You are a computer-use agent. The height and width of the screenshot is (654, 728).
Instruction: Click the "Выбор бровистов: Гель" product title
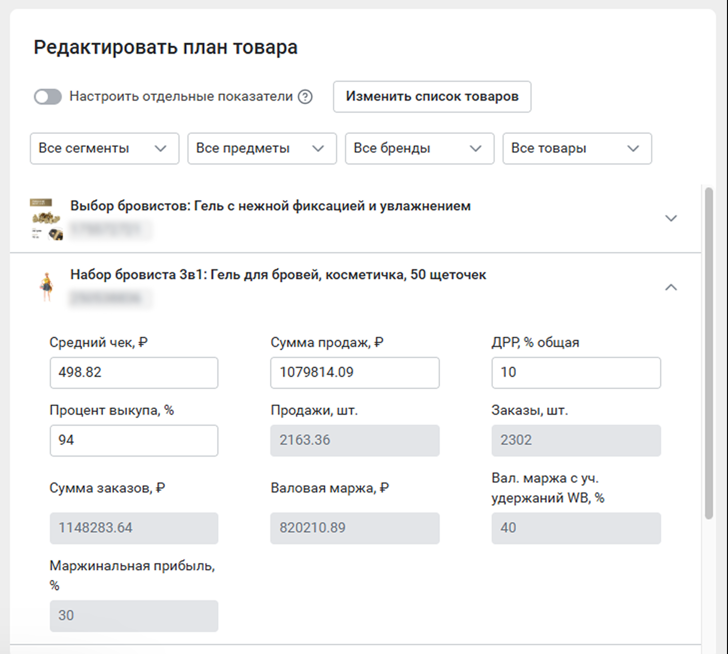point(270,206)
